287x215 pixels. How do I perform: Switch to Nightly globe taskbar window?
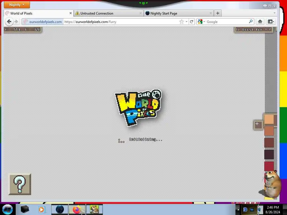60,209
